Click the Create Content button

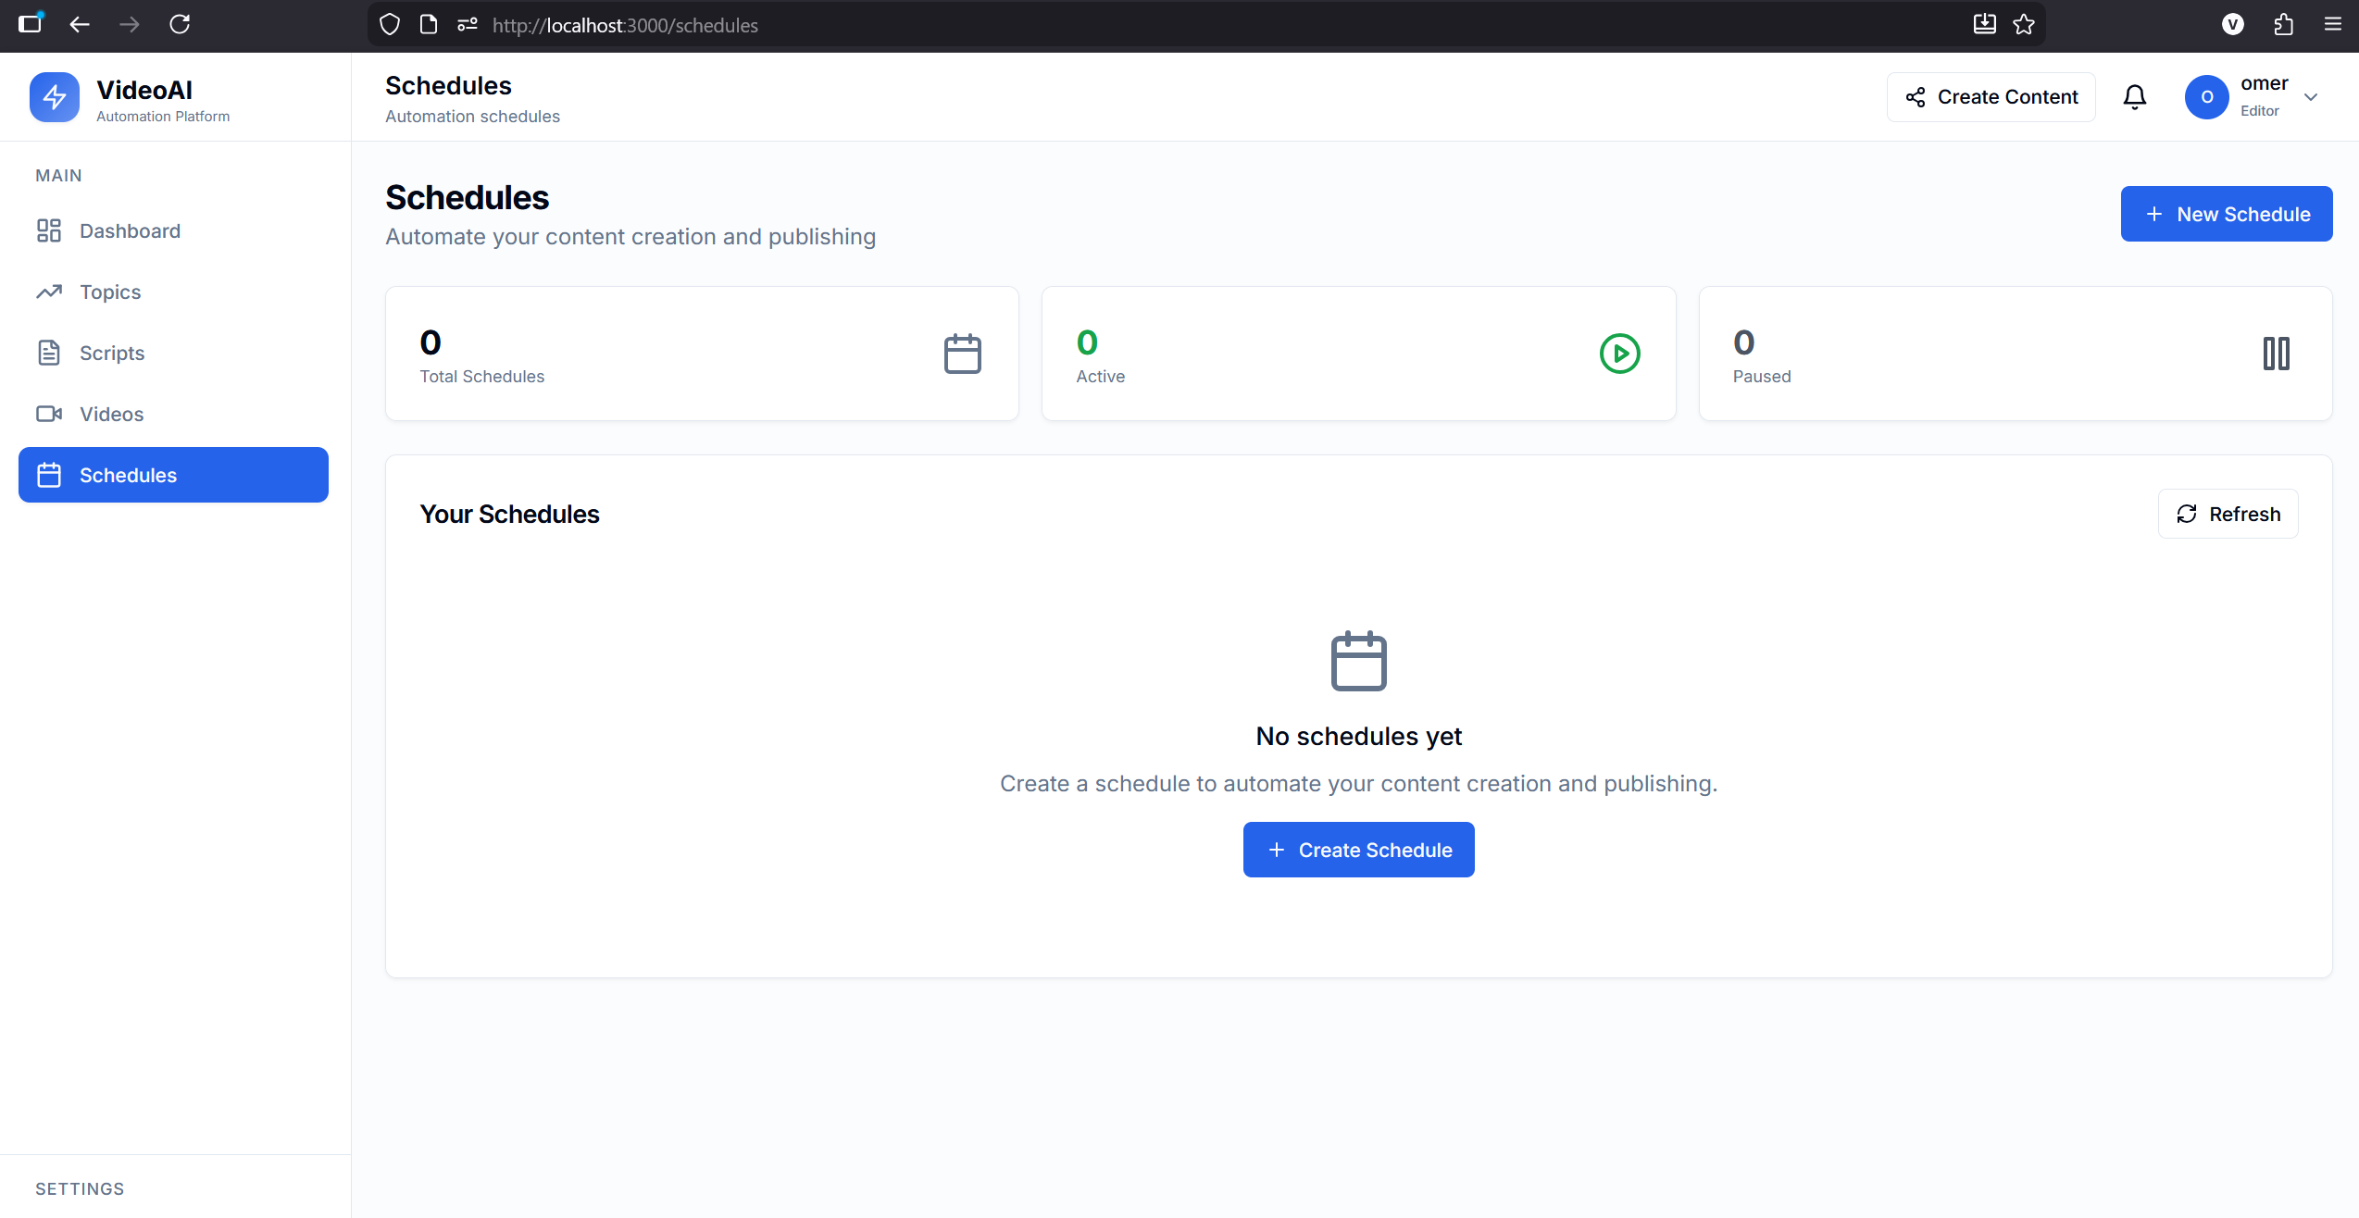coord(1991,97)
